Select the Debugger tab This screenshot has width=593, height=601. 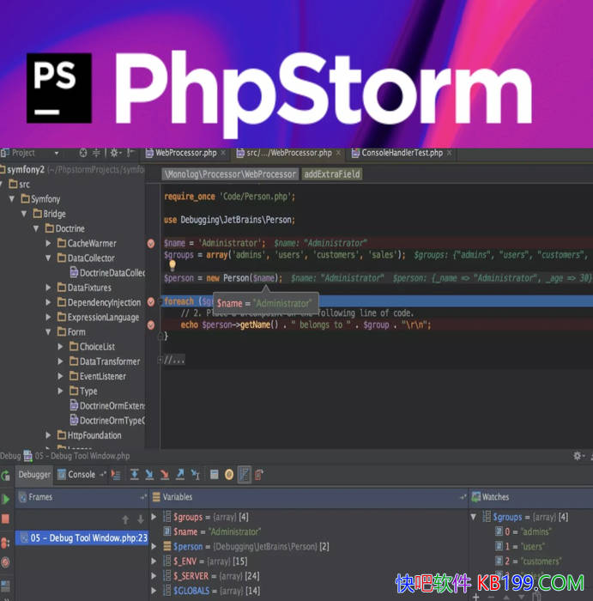click(x=34, y=475)
